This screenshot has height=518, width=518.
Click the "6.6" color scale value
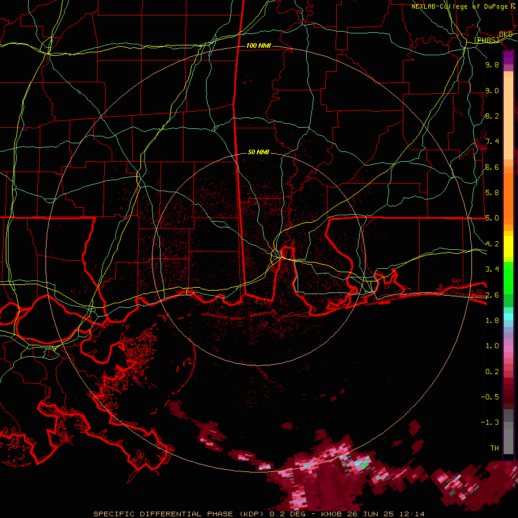(492, 167)
